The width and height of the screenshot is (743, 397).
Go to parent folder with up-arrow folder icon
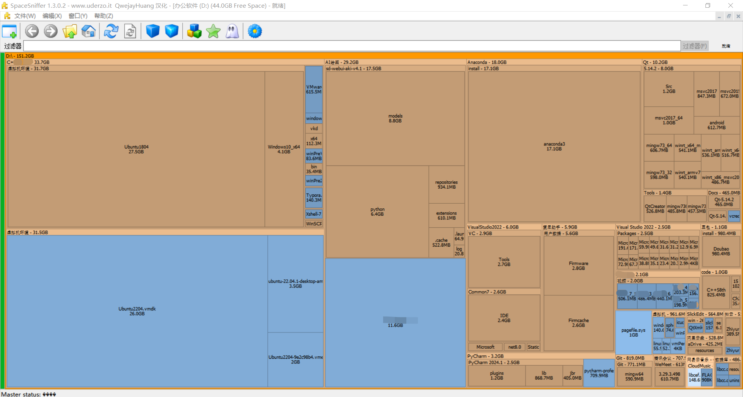[x=70, y=31]
